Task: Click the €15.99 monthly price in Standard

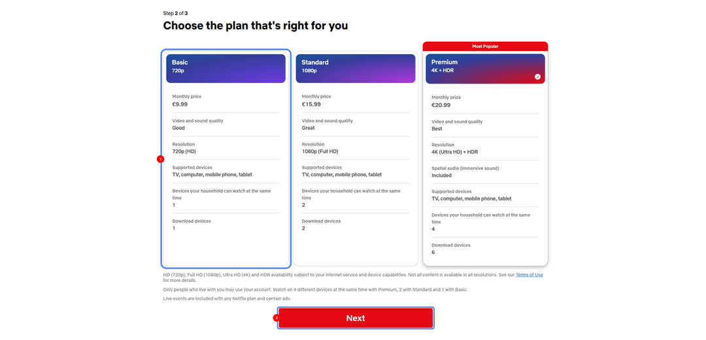Action: [311, 104]
